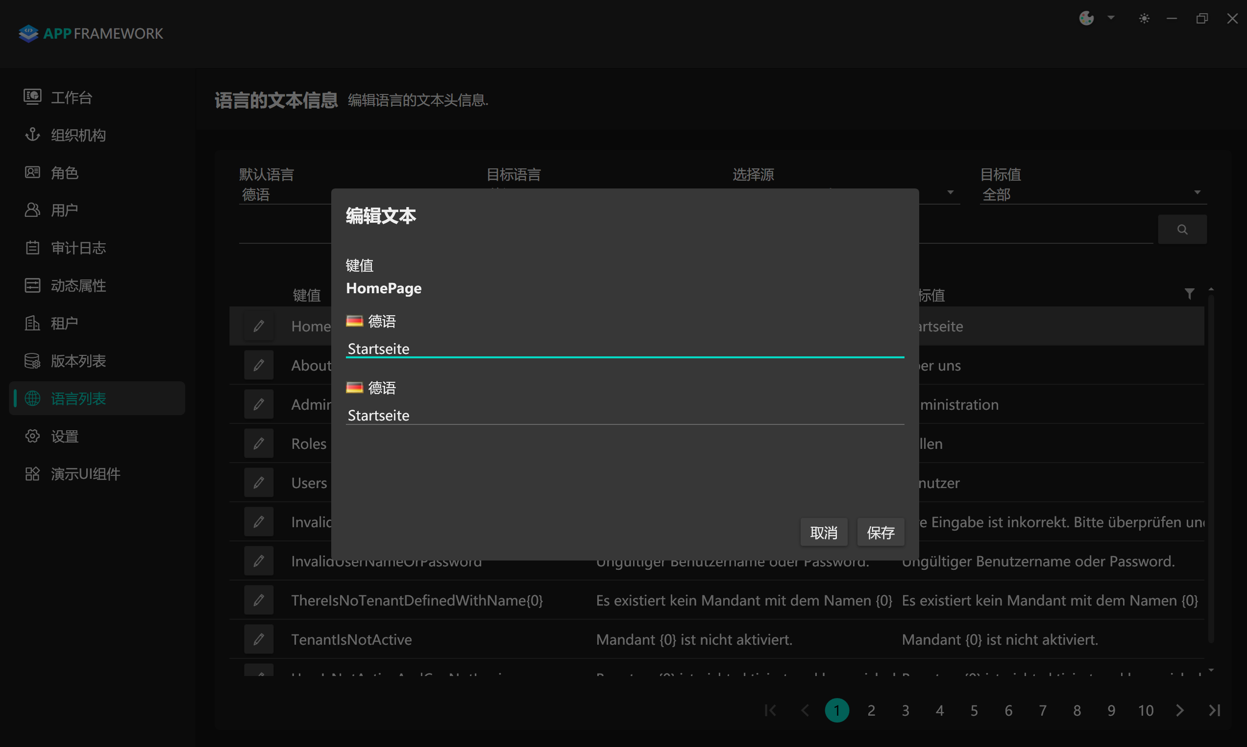Click next page chevron
Viewport: 1247px width, 747px height.
1179,710
